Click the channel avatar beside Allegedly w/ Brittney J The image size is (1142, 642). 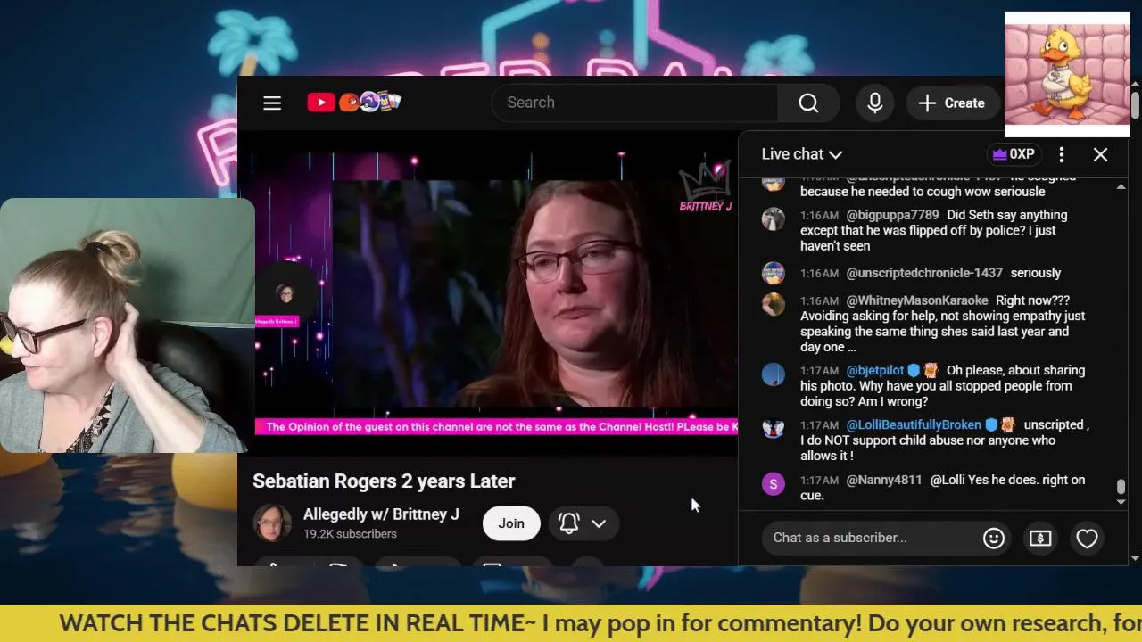pos(272,523)
